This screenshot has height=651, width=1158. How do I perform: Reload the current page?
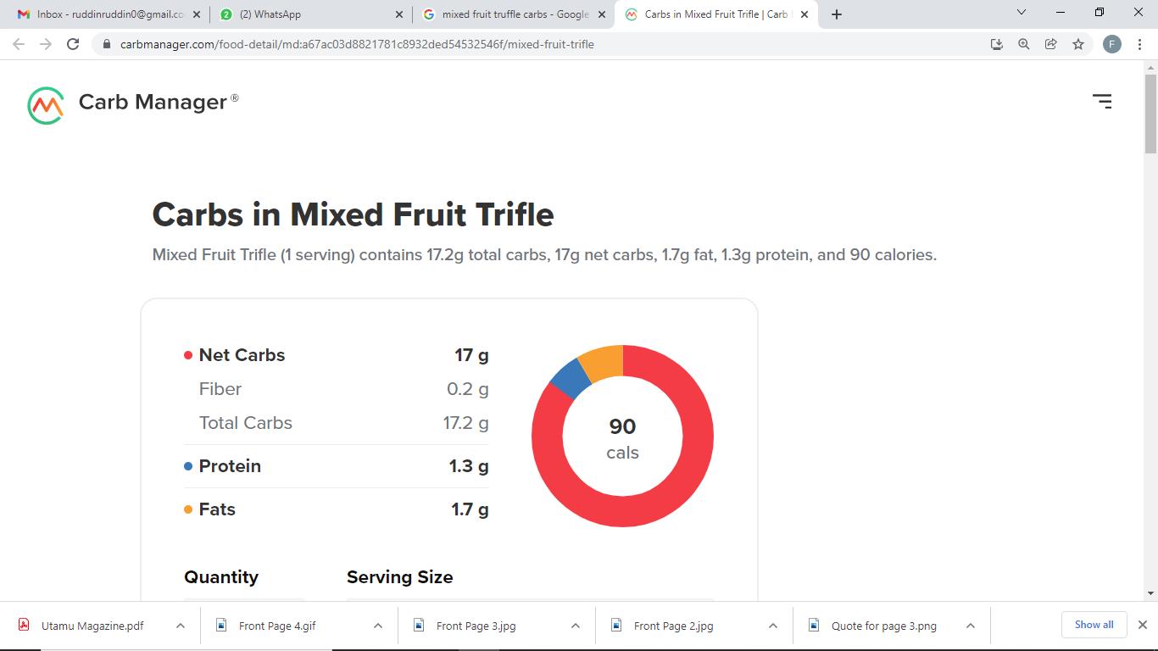73,44
